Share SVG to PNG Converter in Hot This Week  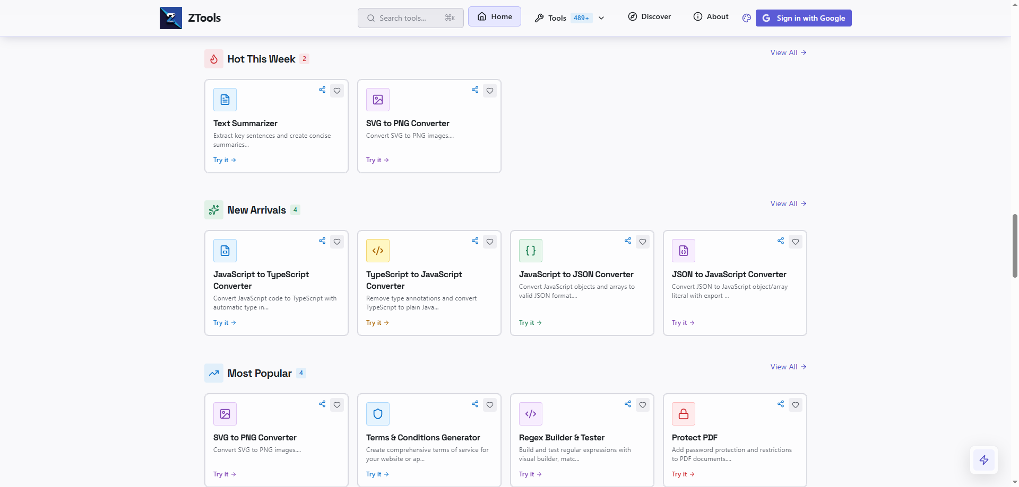475,90
